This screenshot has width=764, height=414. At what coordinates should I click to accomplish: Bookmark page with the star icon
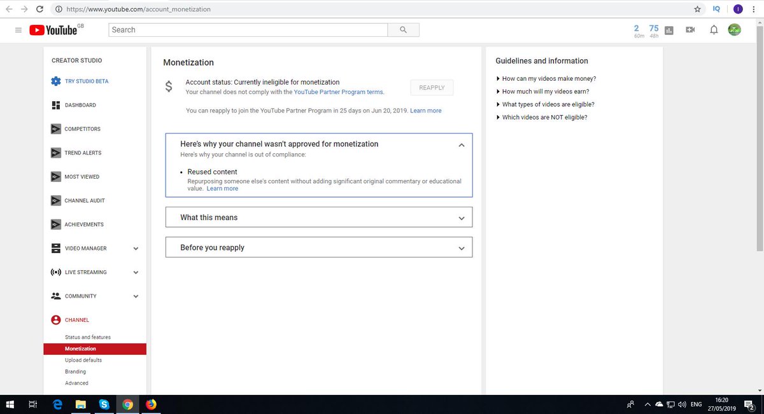click(x=698, y=9)
